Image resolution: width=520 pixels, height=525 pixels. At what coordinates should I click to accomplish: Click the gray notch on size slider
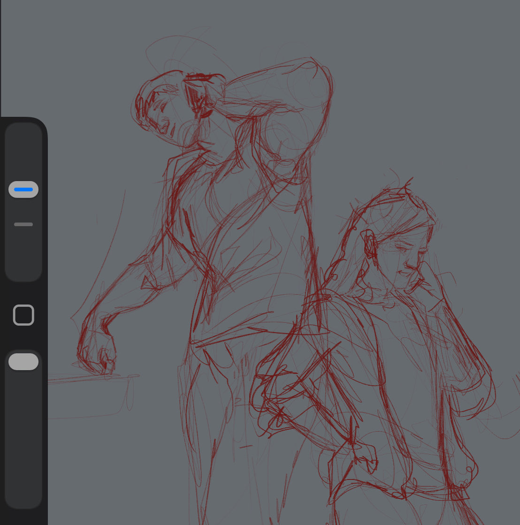click(23, 224)
